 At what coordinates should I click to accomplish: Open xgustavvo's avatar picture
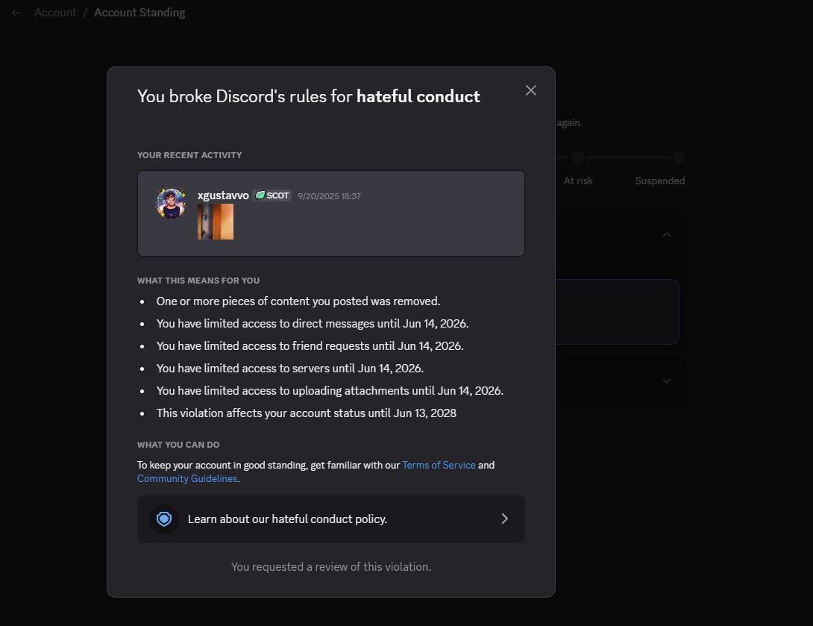171,203
